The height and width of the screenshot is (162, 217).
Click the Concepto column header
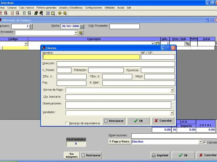[94, 39]
